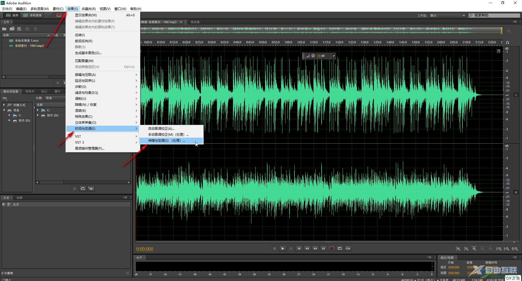Select file 音频素材 - 1967.mp3 in Files panel
This screenshot has height=281, width=522.
click(x=29, y=46)
